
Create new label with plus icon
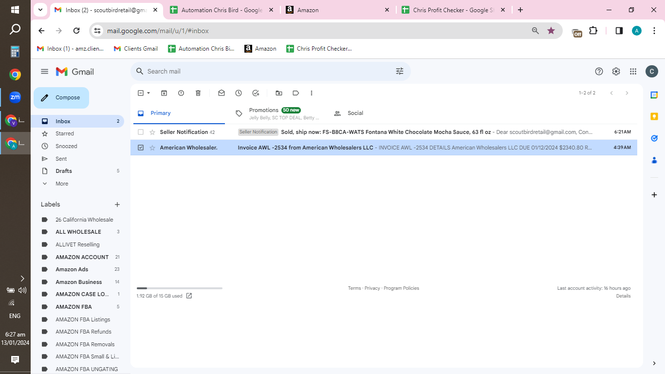pos(117,205)
